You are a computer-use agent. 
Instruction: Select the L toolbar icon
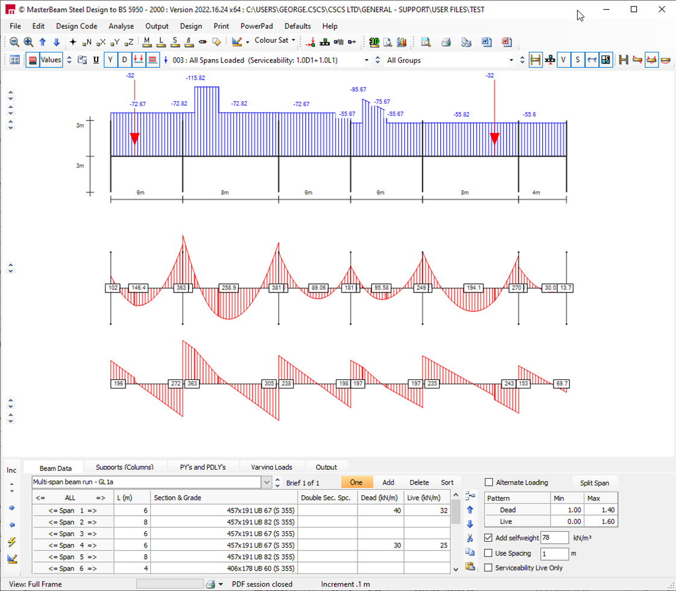(x=161, y=42)
